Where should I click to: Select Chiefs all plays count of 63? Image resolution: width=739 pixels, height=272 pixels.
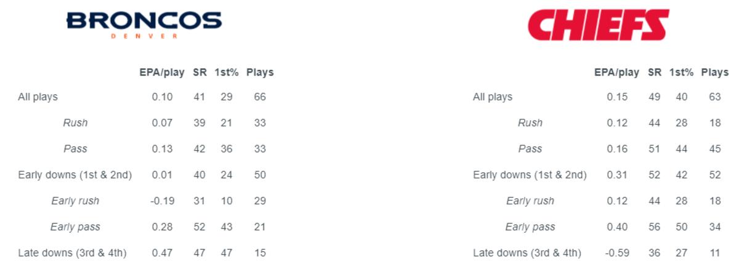(714, 97)
